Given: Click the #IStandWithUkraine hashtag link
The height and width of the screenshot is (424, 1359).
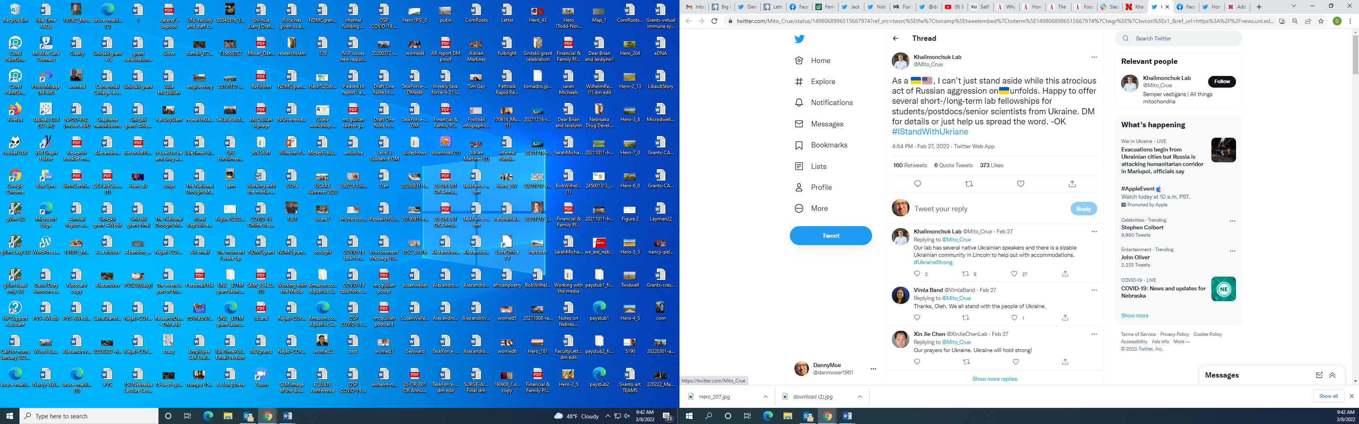Looking at the screenshot, I should [x=929, y=132].
